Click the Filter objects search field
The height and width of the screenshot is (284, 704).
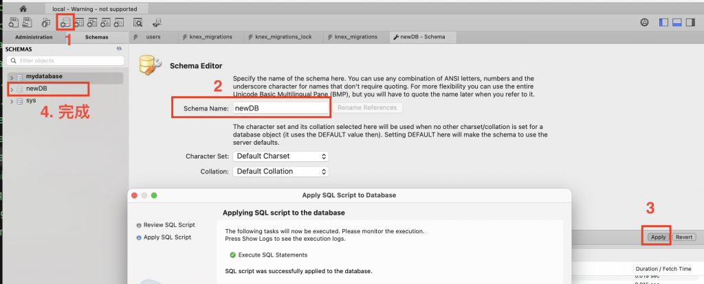(x=67, y=60)
